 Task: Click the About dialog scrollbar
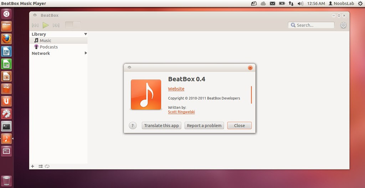point(251,95)
